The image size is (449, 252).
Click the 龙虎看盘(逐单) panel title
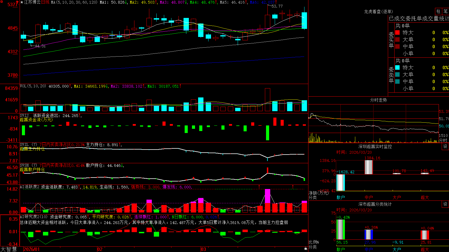tap(379, 11)
